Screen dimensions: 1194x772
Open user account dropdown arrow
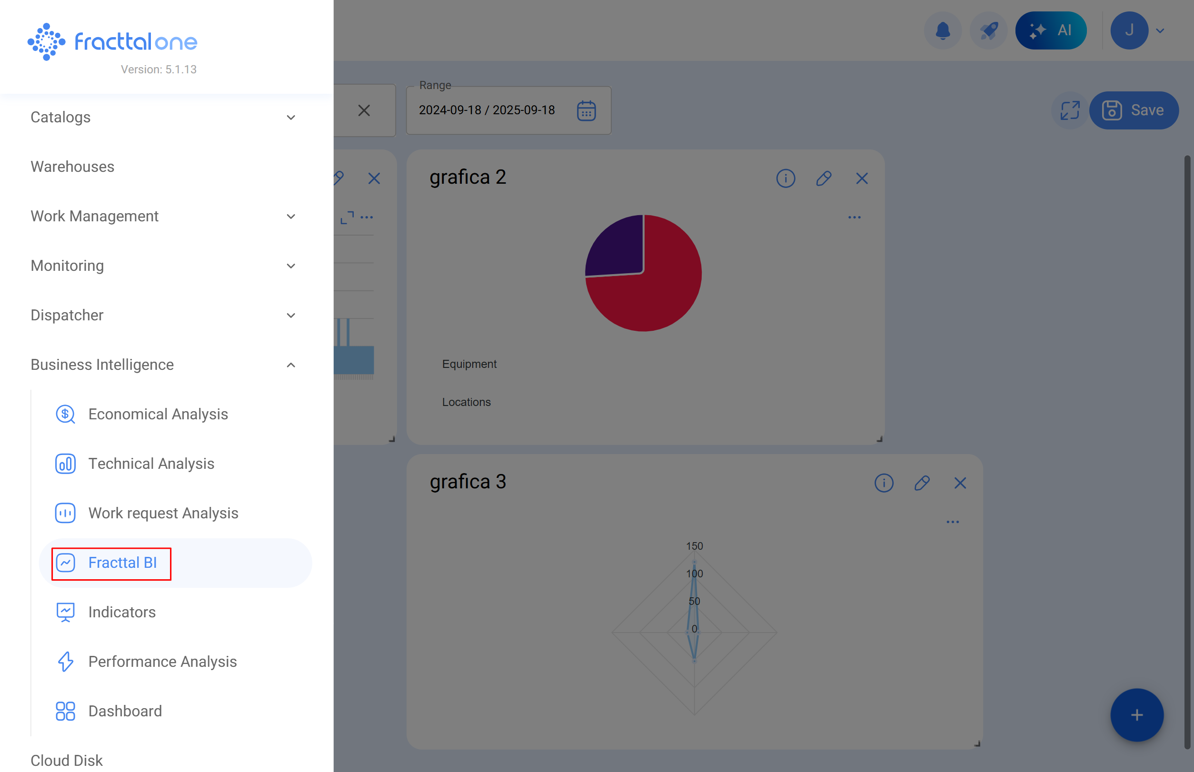pos(1160,31)
